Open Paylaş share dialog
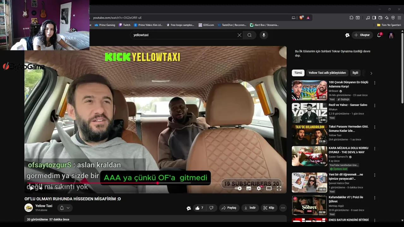The height and width of the screenshot is (227, 404). click(229, 208)
